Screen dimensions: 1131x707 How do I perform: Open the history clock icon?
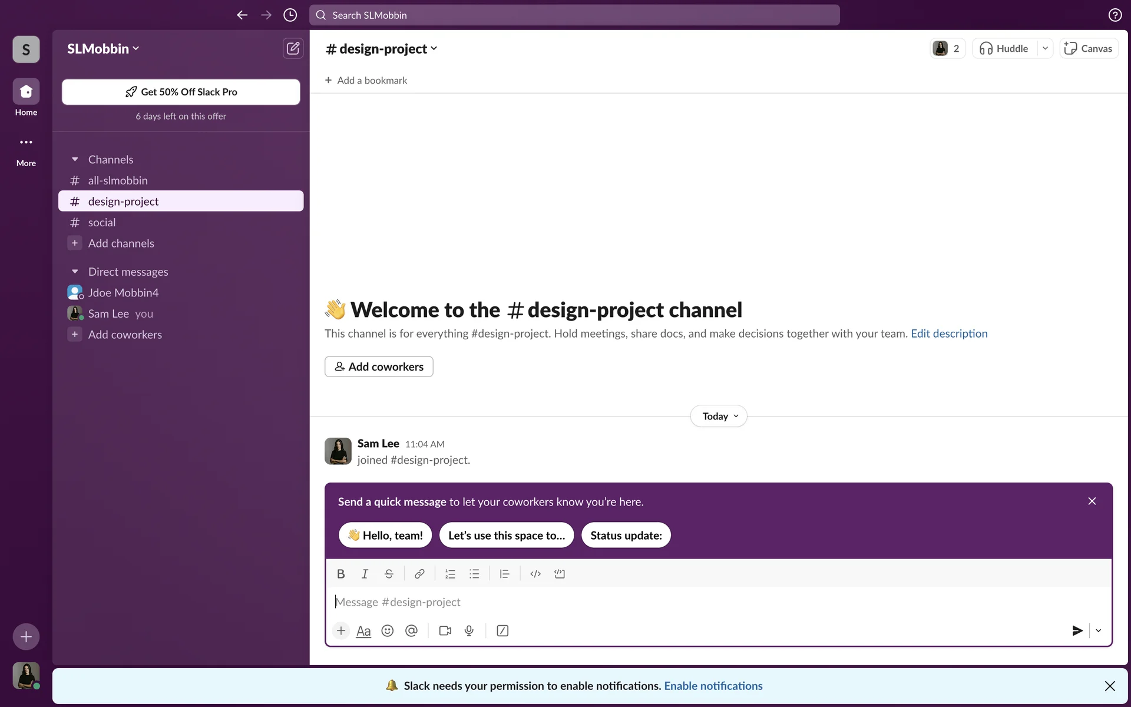click(290, 15)
